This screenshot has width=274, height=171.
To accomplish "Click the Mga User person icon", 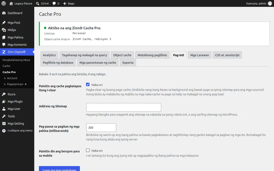I will tap(4, 109).
